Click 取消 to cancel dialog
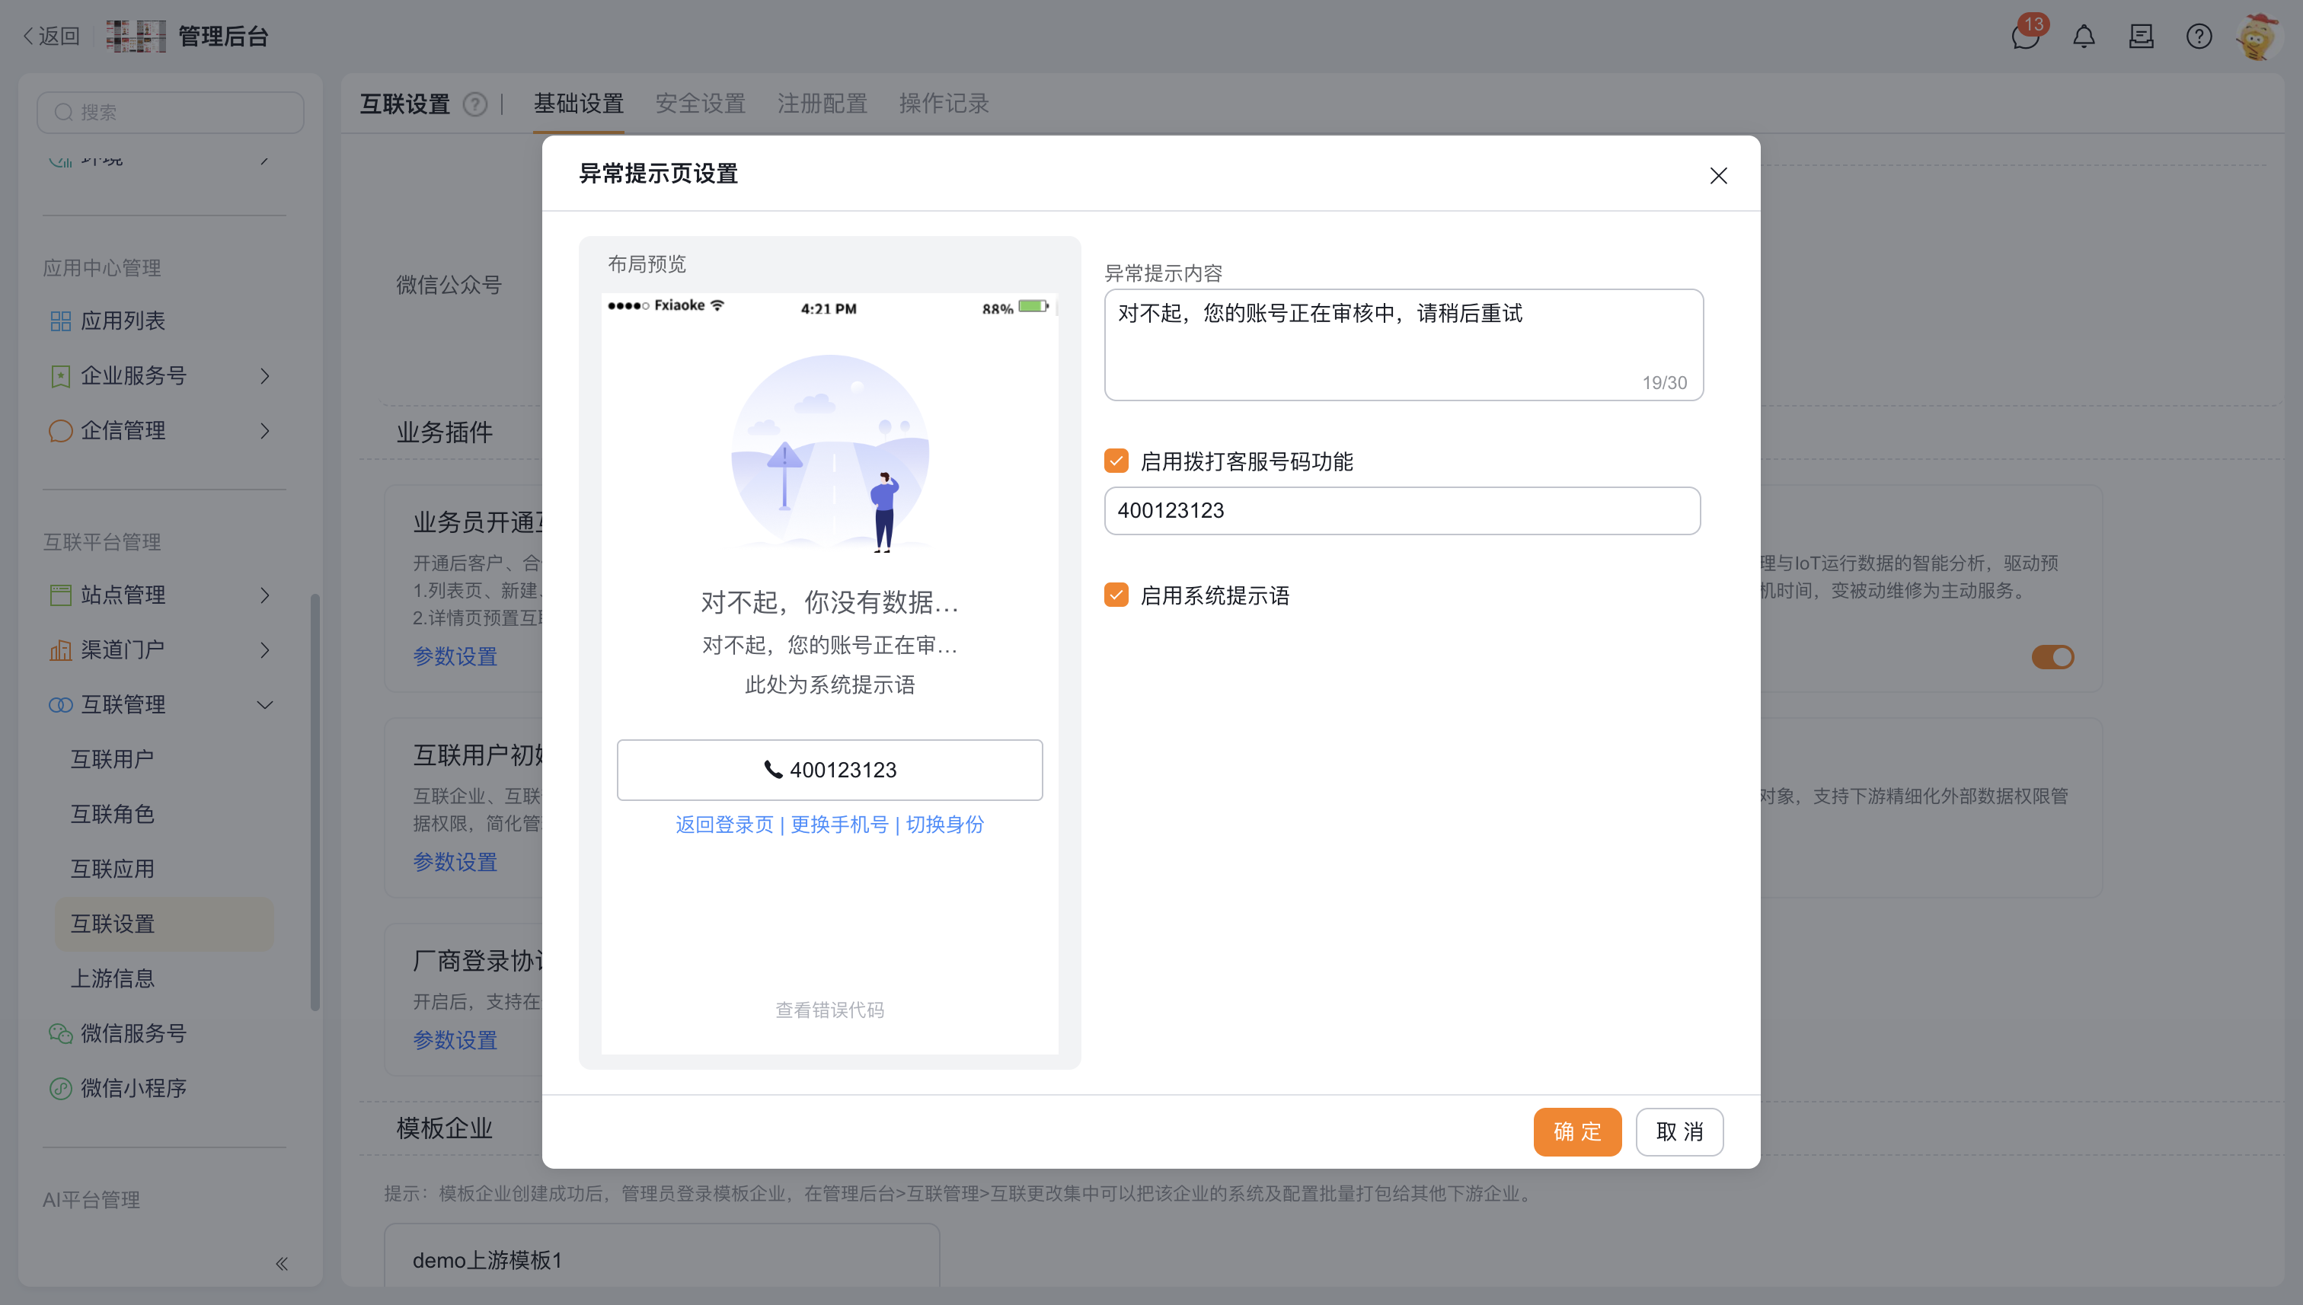The width and height of the screenshot is (2303, 1305). (1679, 1131)
